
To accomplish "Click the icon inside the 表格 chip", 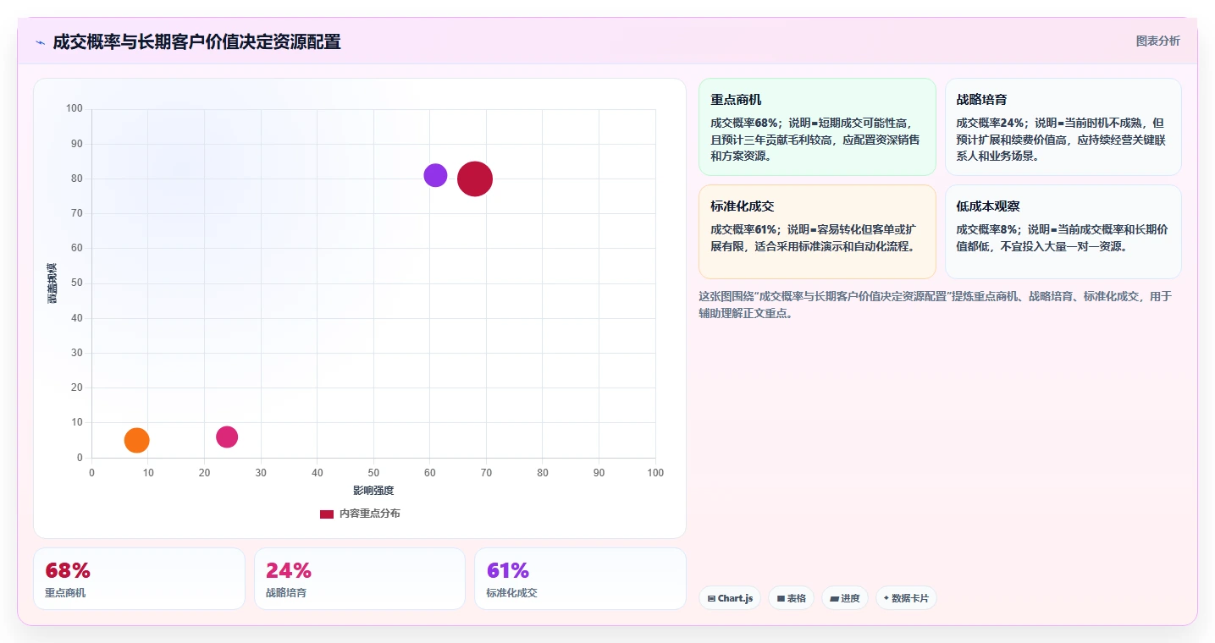I will [x=780, y=598].
